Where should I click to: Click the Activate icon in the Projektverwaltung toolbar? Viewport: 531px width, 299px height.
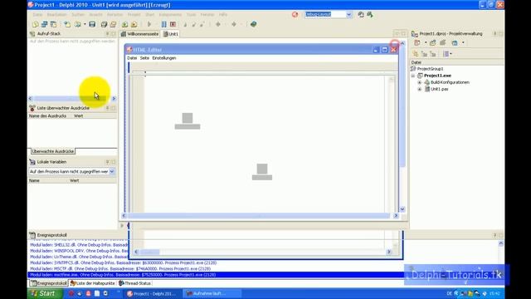click(x=417, y=43)
